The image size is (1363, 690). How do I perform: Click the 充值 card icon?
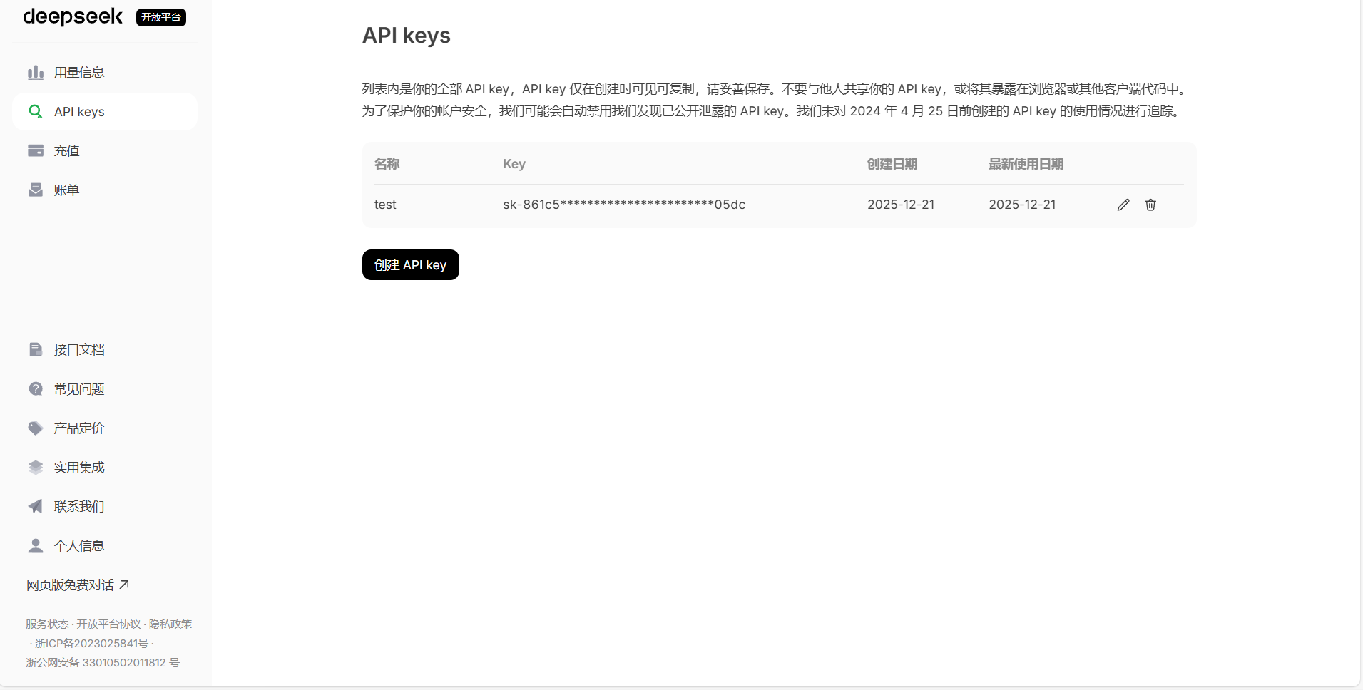[36, 150]
